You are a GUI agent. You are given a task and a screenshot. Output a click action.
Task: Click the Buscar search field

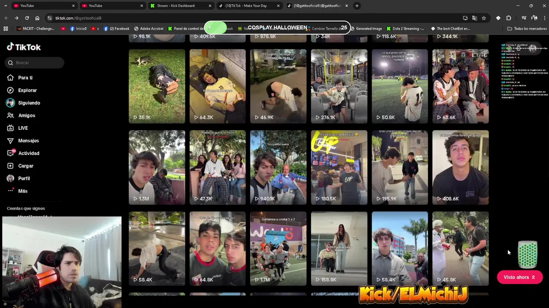coord(35,62)
